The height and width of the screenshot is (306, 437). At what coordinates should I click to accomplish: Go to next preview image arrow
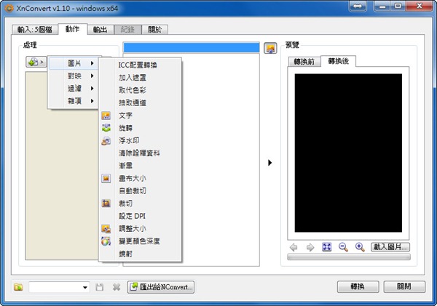tap(310, 247)
